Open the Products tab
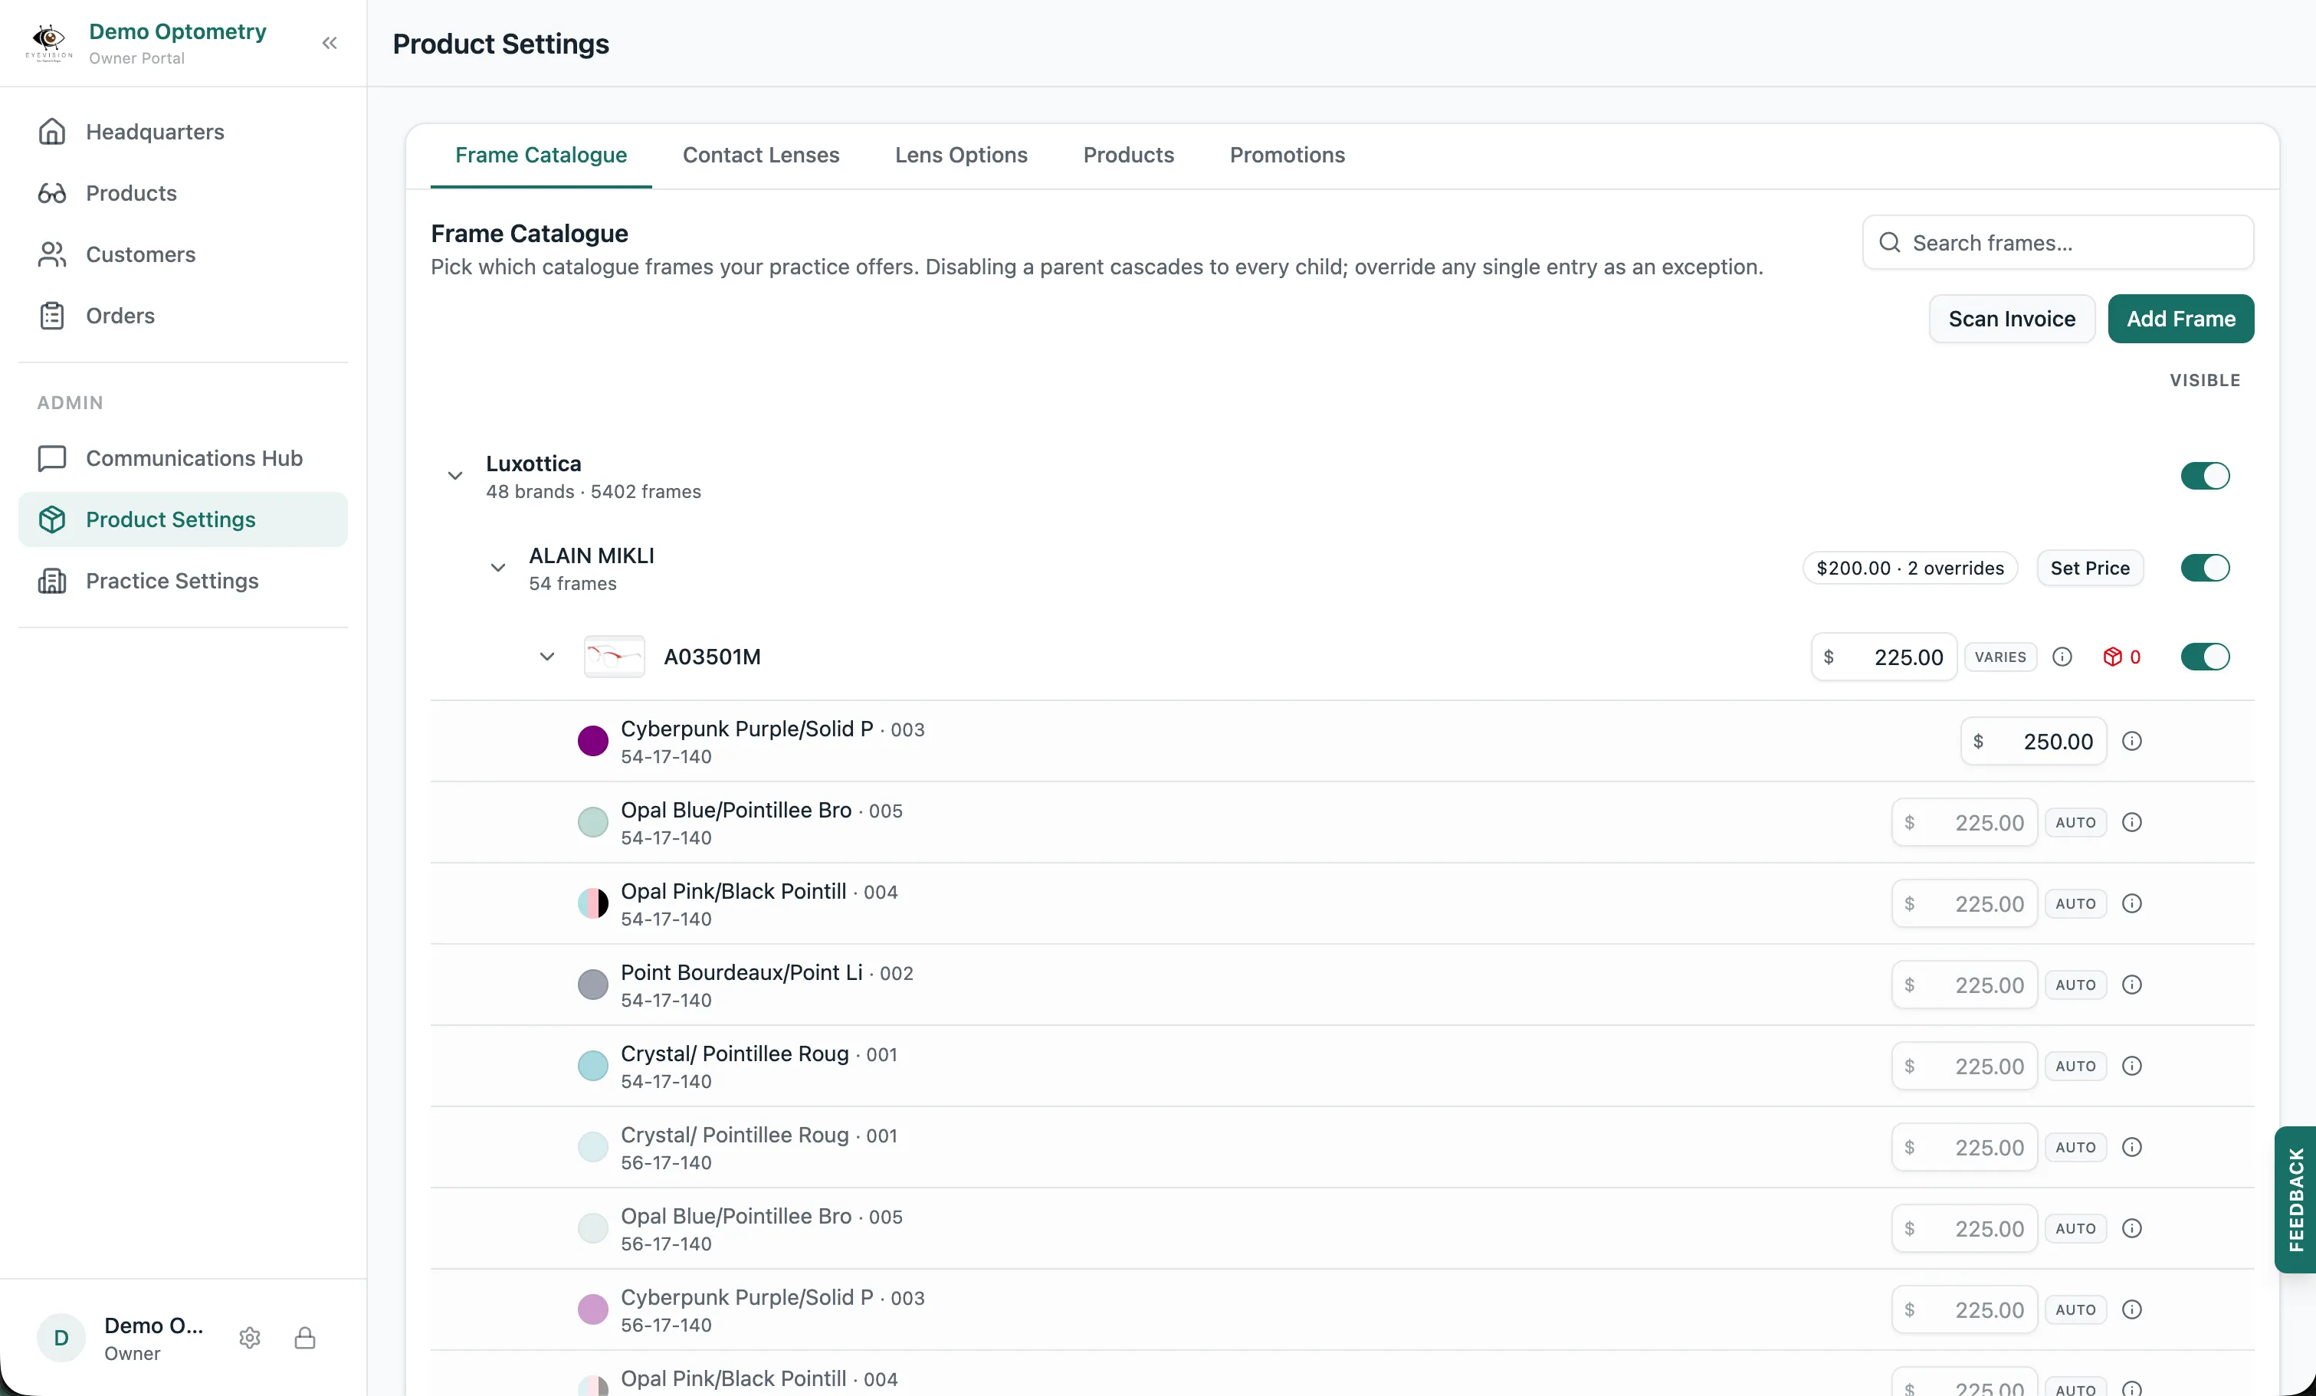 (x=1128, y=155)
